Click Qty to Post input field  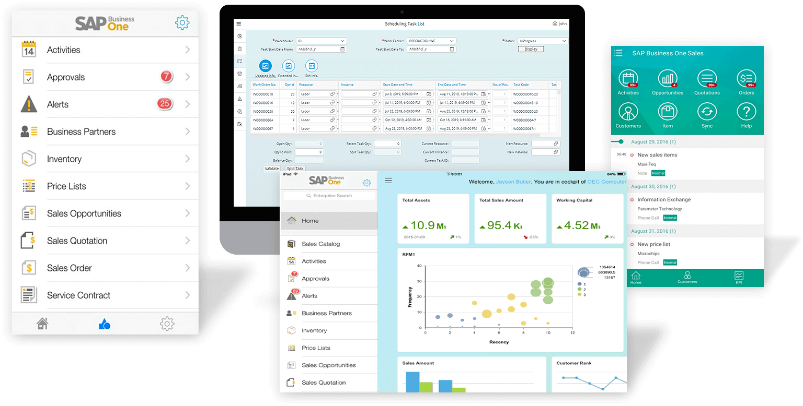coord(309,152)
